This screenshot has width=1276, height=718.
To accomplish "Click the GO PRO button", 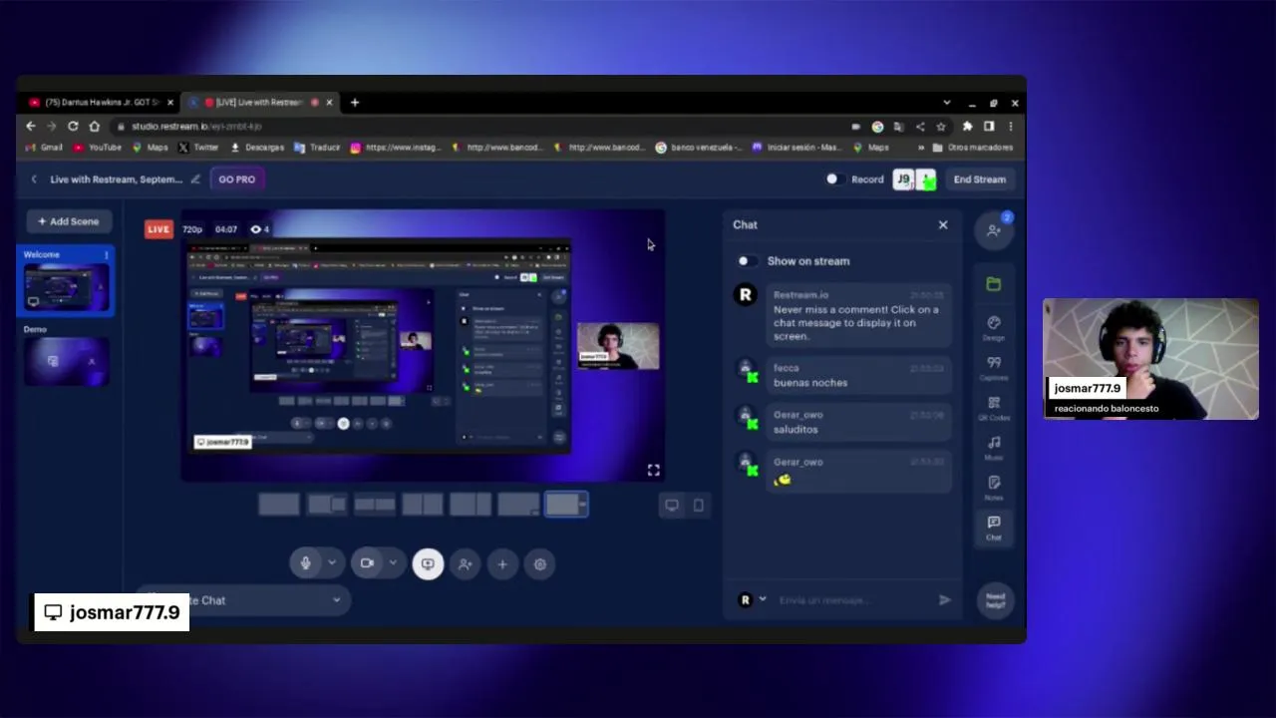I will click(x=237, y=179).
